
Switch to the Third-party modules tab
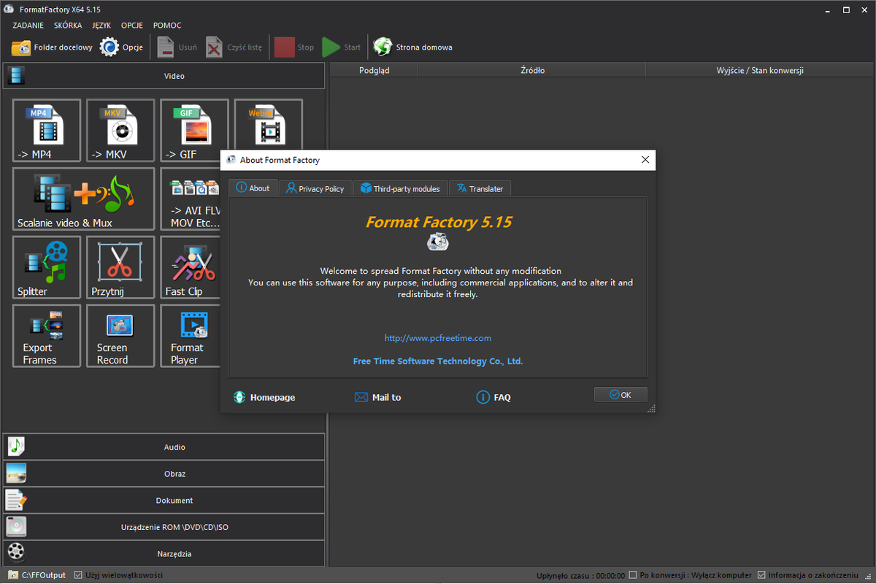(x=400, y=188)
